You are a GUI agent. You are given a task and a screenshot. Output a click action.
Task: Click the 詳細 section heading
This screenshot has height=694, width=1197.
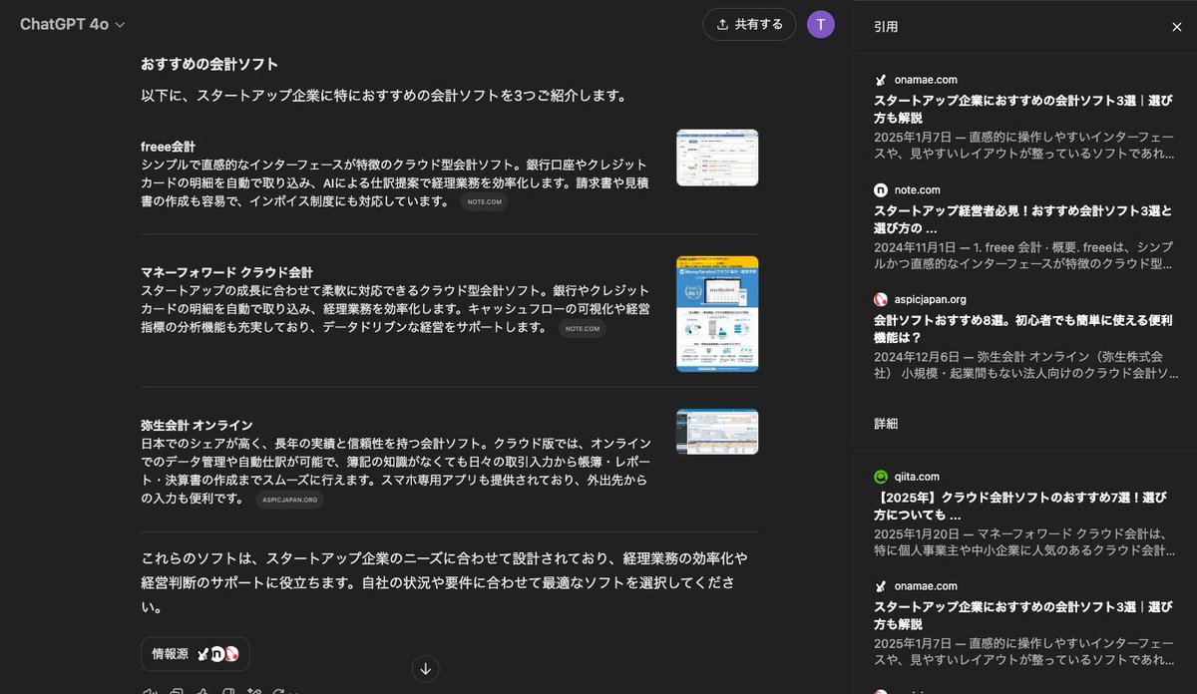[883, 423]
